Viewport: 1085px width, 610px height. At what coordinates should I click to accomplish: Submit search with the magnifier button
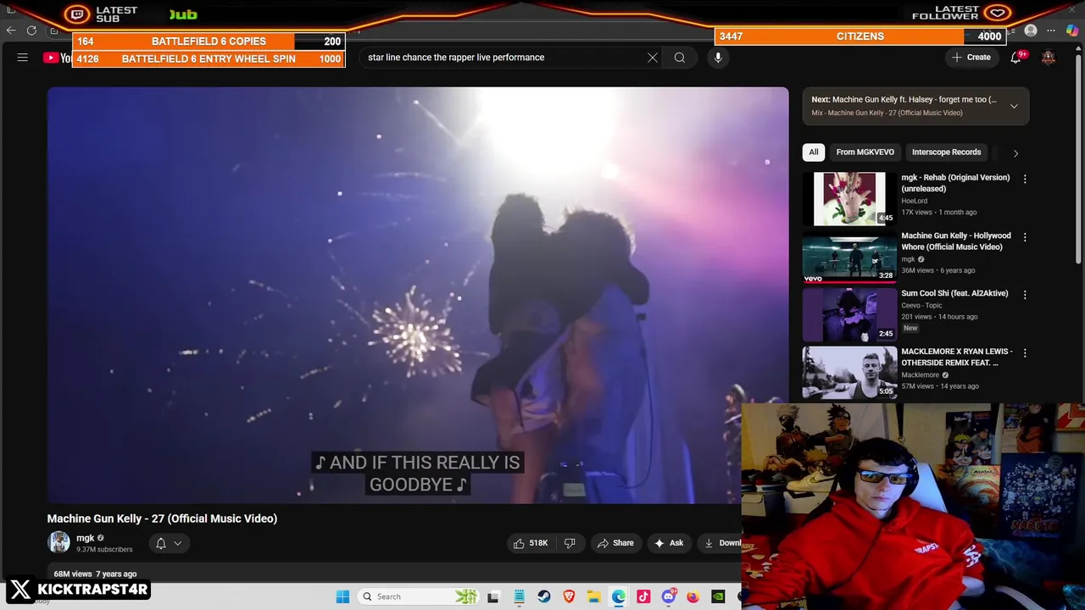coord(680,58)
